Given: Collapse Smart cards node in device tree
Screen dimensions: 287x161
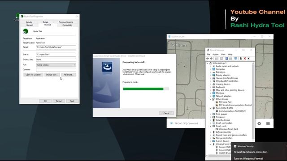Looking at the screenshot, I should tap(210, 126).
